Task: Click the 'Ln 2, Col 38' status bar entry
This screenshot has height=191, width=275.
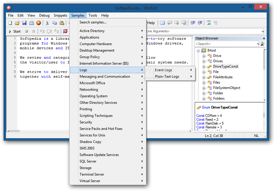Action: point(214,136)
